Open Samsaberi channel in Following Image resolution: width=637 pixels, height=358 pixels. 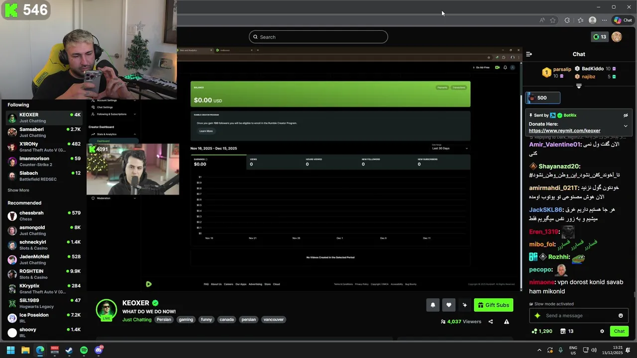pyautogui.click(x=44, y=132)
